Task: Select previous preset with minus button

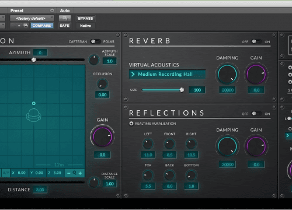Action: (x=13, y=26)
